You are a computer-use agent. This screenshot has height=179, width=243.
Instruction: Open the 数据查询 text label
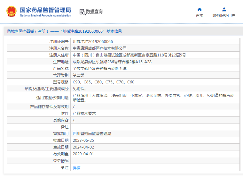(95, 12)
